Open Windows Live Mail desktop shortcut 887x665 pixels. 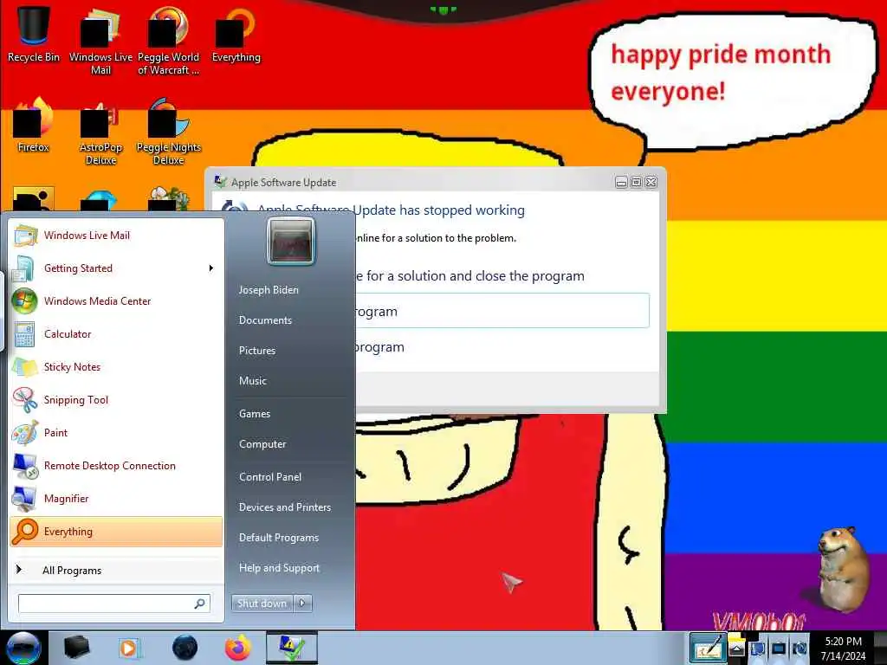[100, 41]
